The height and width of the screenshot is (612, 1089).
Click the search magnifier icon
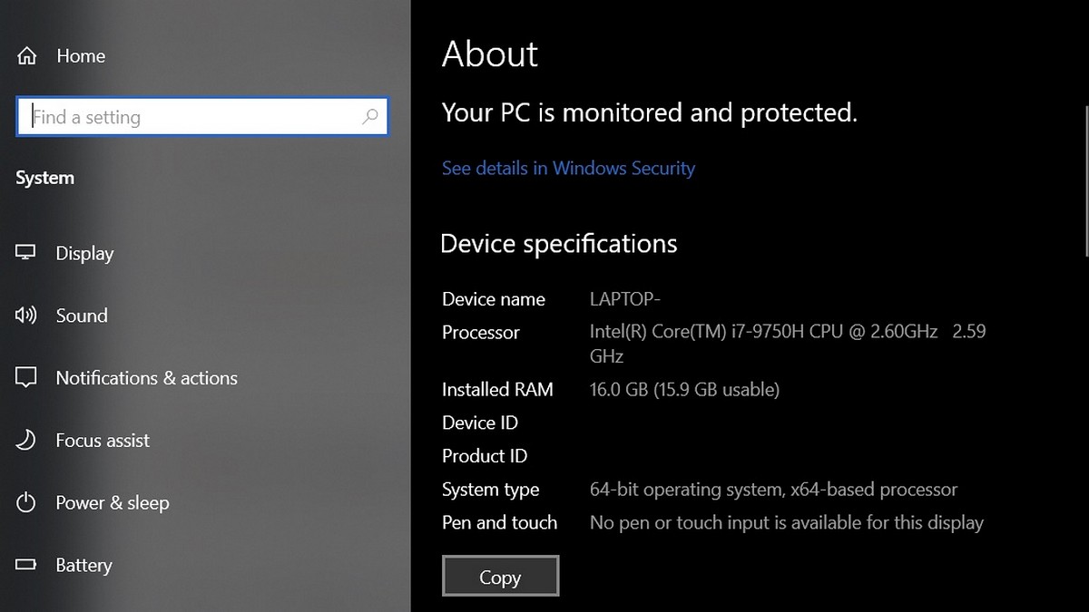(370, 116)
